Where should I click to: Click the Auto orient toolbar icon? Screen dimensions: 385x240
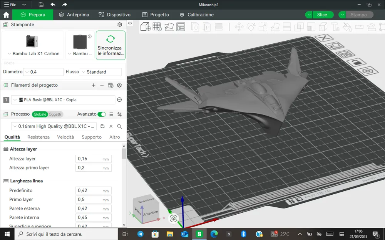pos(169,27)
